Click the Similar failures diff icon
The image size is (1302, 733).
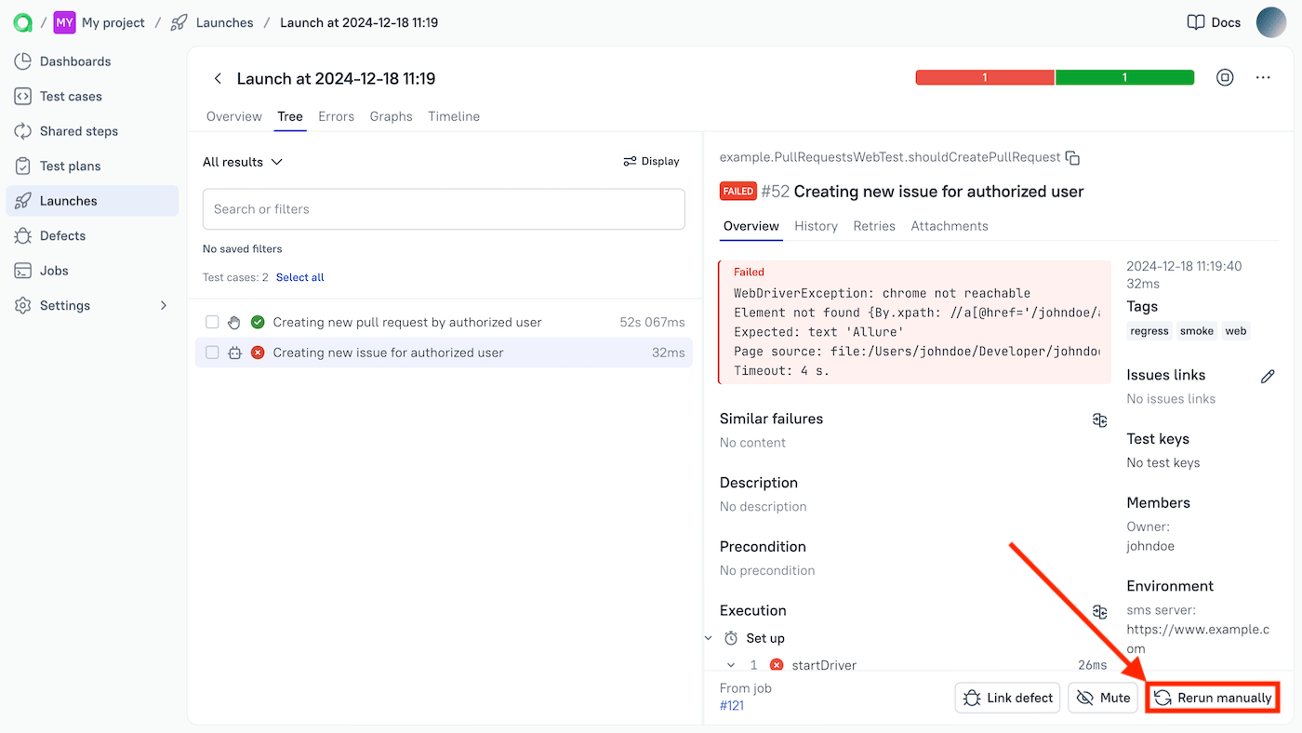click(x=1099, y=420)
